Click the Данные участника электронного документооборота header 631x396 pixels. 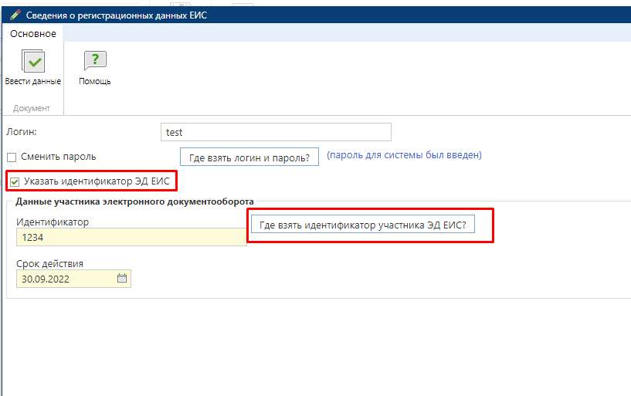click(135, 202)
